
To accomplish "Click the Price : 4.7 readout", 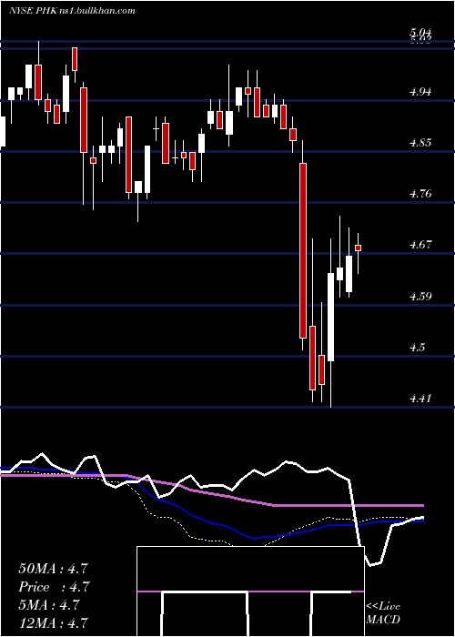I will pos(54,587).
